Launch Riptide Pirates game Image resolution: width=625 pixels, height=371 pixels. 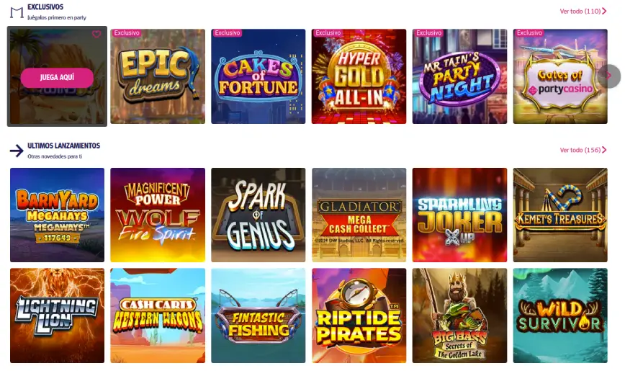(359, 316)
